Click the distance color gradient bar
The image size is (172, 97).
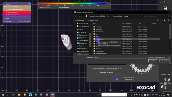73,4
